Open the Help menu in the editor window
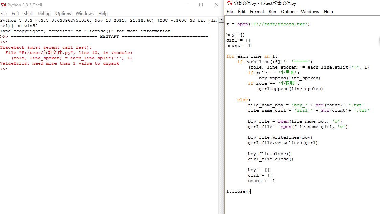 click(x=328, y=12)
